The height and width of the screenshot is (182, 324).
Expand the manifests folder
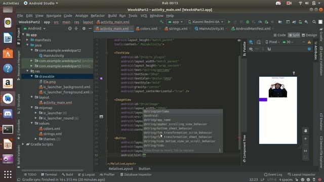point(27,40)
